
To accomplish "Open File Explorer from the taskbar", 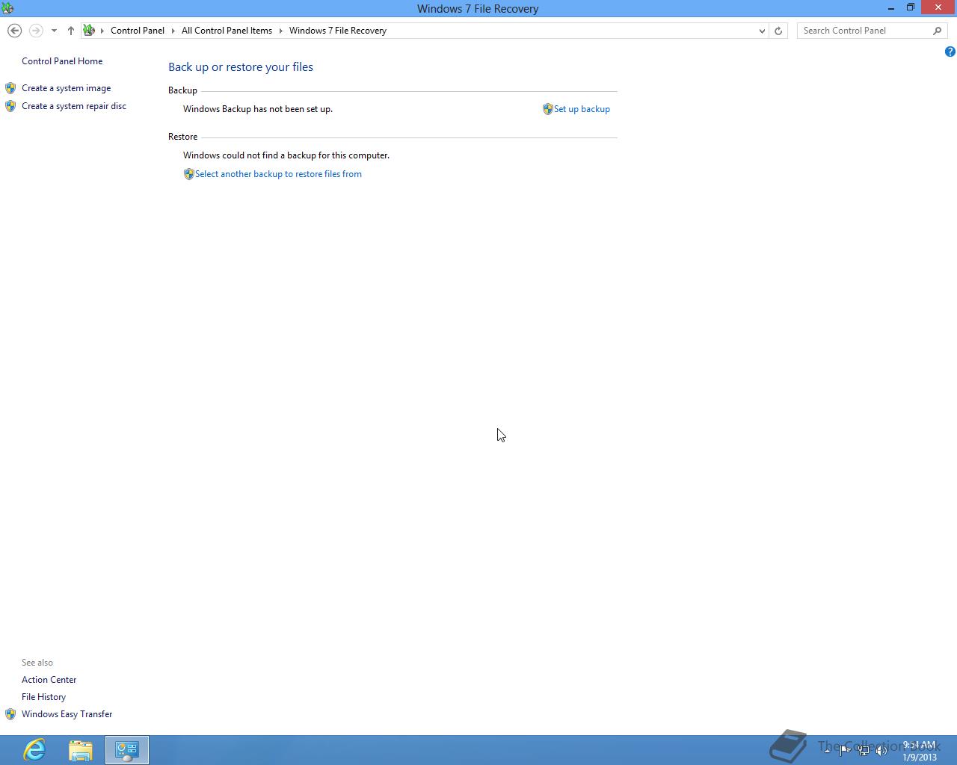I will (81, 750).
